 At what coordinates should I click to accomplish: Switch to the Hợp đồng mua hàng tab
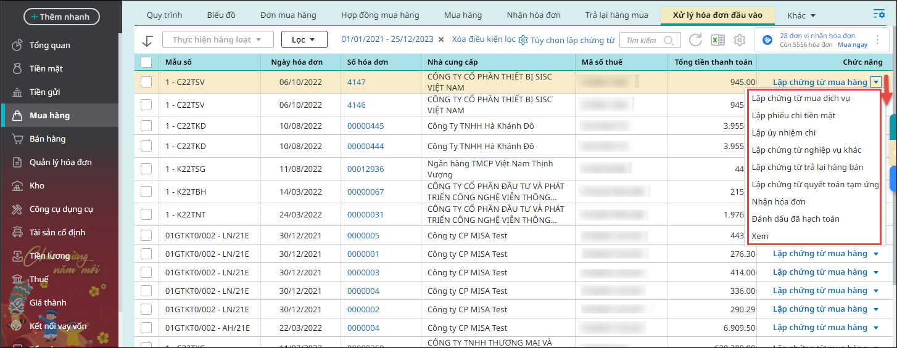(380, 15)
